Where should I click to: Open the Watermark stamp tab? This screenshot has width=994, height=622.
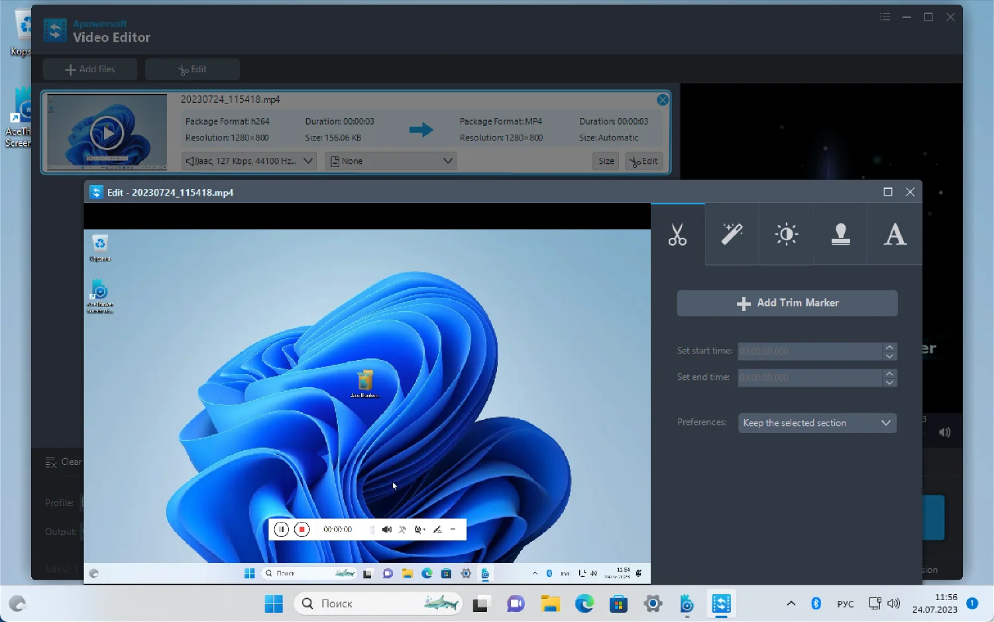point(840,234)
